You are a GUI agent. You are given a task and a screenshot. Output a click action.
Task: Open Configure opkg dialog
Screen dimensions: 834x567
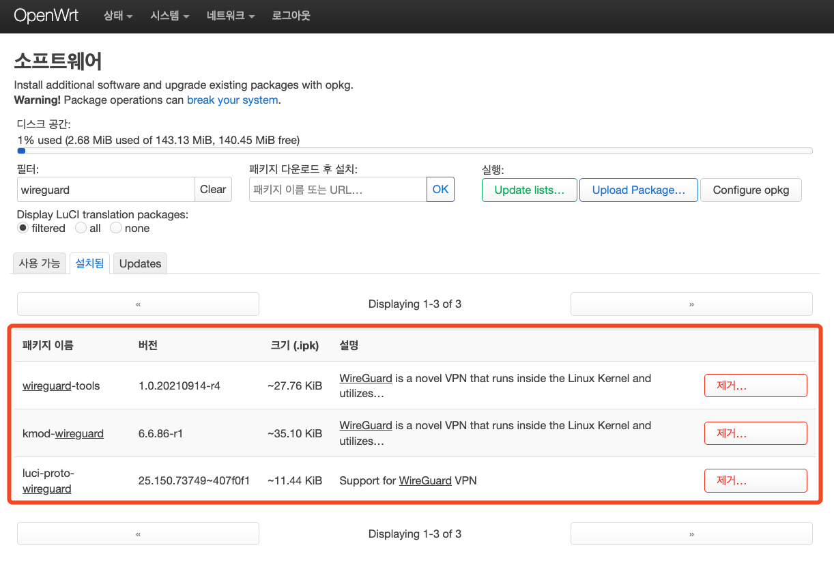pos(751,190)
